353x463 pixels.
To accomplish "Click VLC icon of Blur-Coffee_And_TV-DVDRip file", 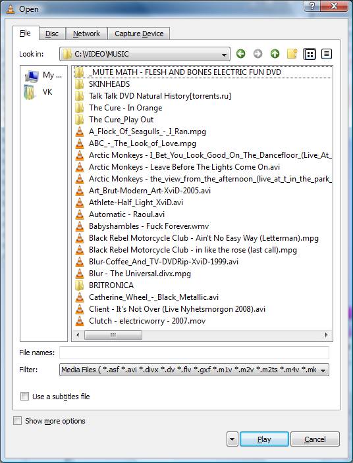I will (x=80, y=262).
